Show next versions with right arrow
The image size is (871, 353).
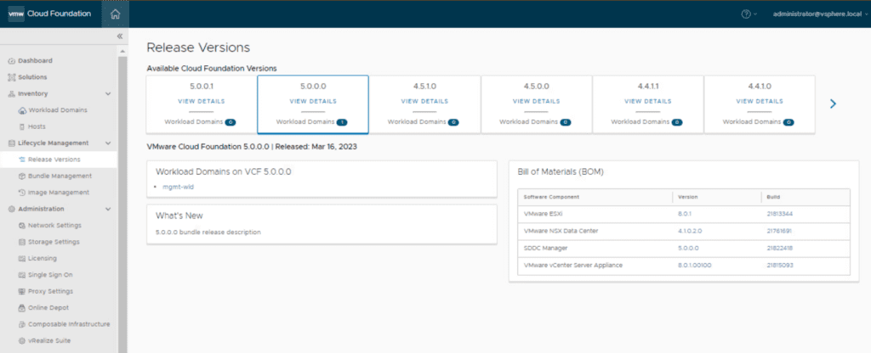pos(833,104)
